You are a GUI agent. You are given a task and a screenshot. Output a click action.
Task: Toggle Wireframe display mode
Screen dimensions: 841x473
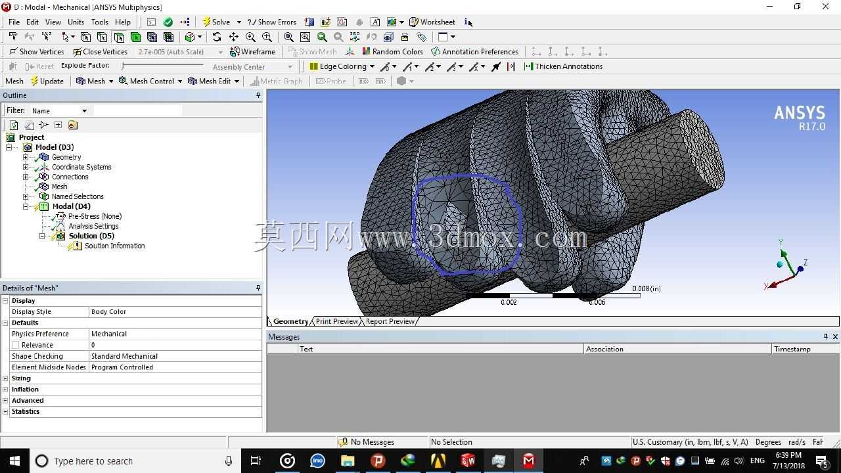[x=253, y=51]
